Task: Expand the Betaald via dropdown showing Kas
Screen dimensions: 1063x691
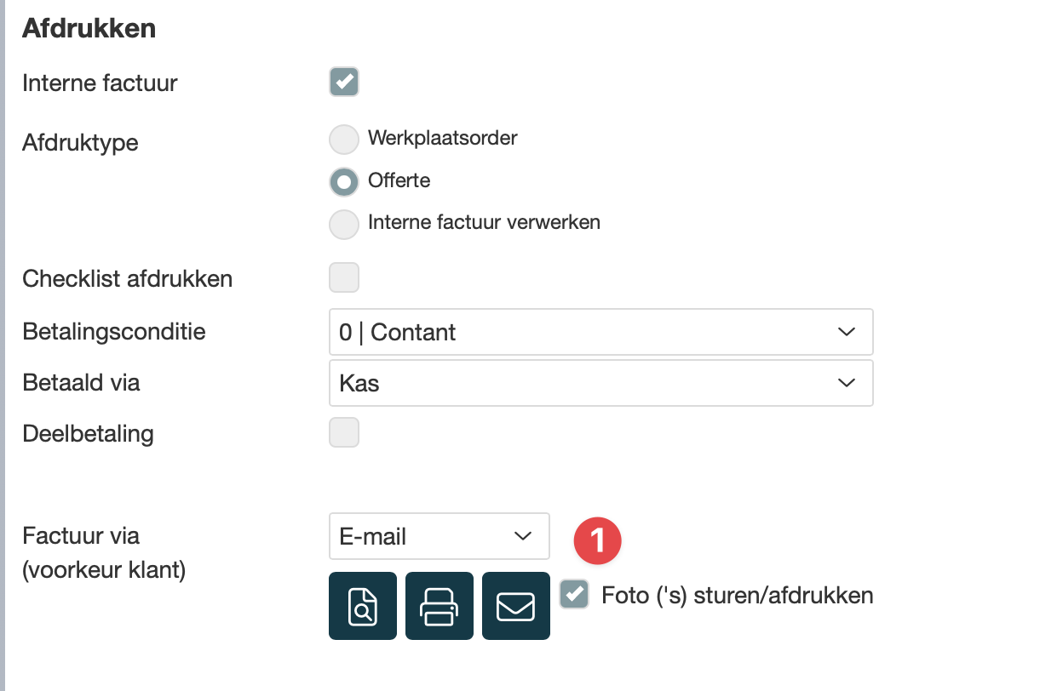Action: (x=600, y=383)
